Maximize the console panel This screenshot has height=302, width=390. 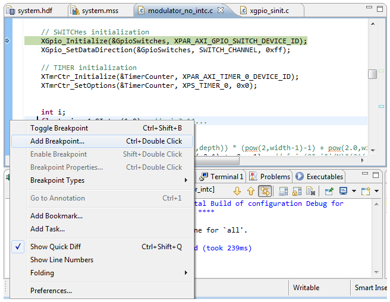tap(376, 175)
